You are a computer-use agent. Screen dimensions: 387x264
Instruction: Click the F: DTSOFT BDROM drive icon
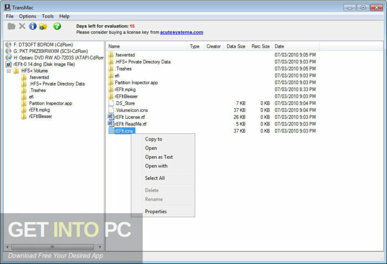point(9,45)
